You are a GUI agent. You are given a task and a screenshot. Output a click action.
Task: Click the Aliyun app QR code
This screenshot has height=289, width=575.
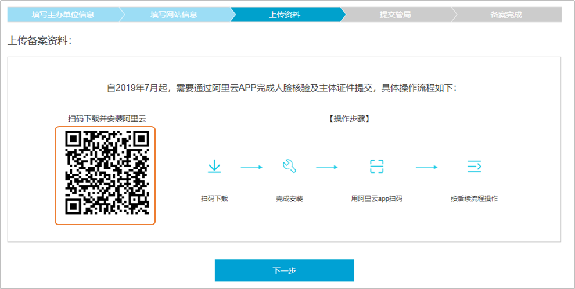tap(105, 175)
